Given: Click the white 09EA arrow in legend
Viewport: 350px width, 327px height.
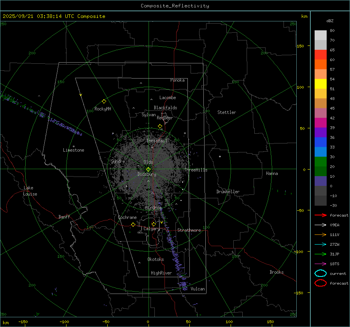Looking at the screenshot, I should pyautogui.click(x=320, y=225).
